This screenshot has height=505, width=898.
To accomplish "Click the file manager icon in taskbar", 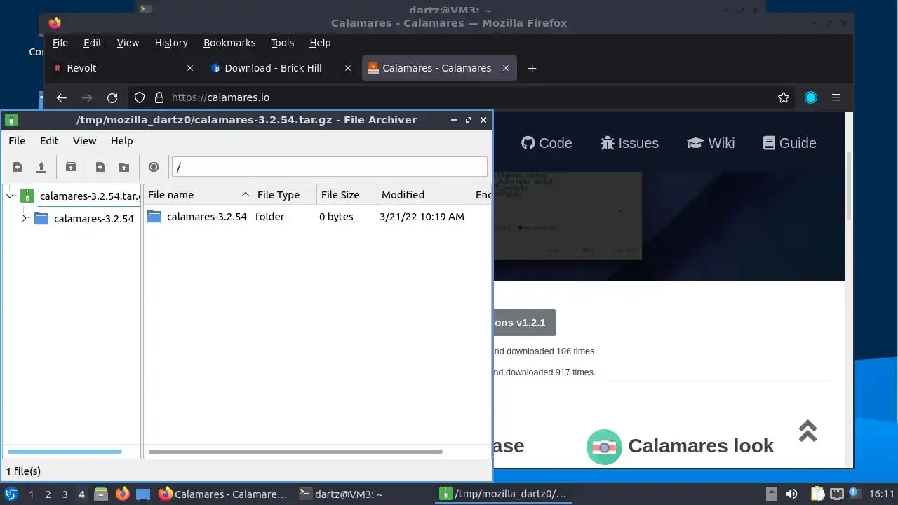I will [100, 494].
